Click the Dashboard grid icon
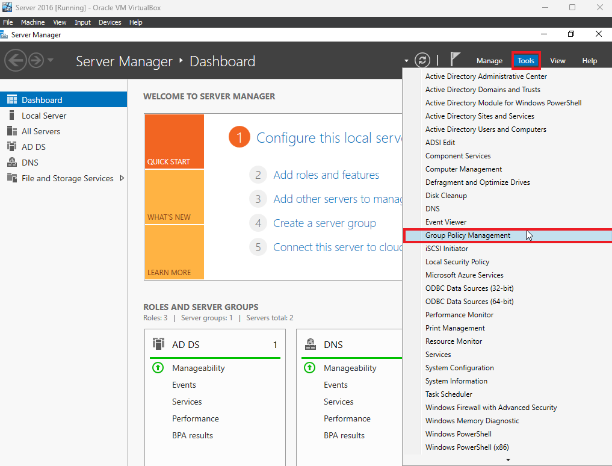The width and height of the screenshot is (612, 466). click(x=11, y=99)
